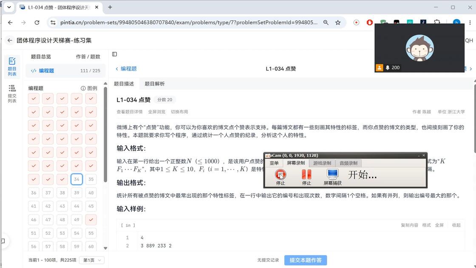The image size is (476, 268).
Task: Select problem number 35 box
Action: pos(91,179)
